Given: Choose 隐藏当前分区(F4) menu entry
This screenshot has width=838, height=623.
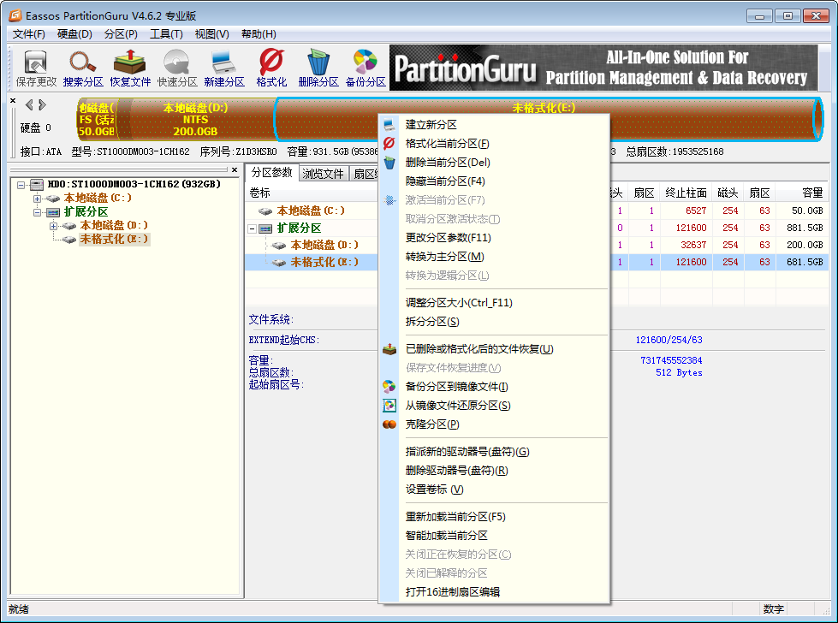Looking at the screenshot, I should pyautogui.click(x=494, y=181).
